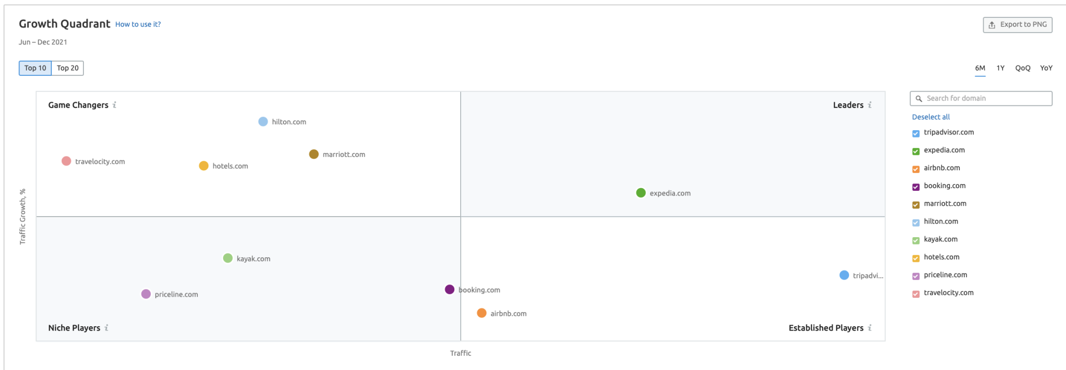This screenshot has width=1066, height=370.
Task: Click the search magnifier icon
Action: (919, 99)
